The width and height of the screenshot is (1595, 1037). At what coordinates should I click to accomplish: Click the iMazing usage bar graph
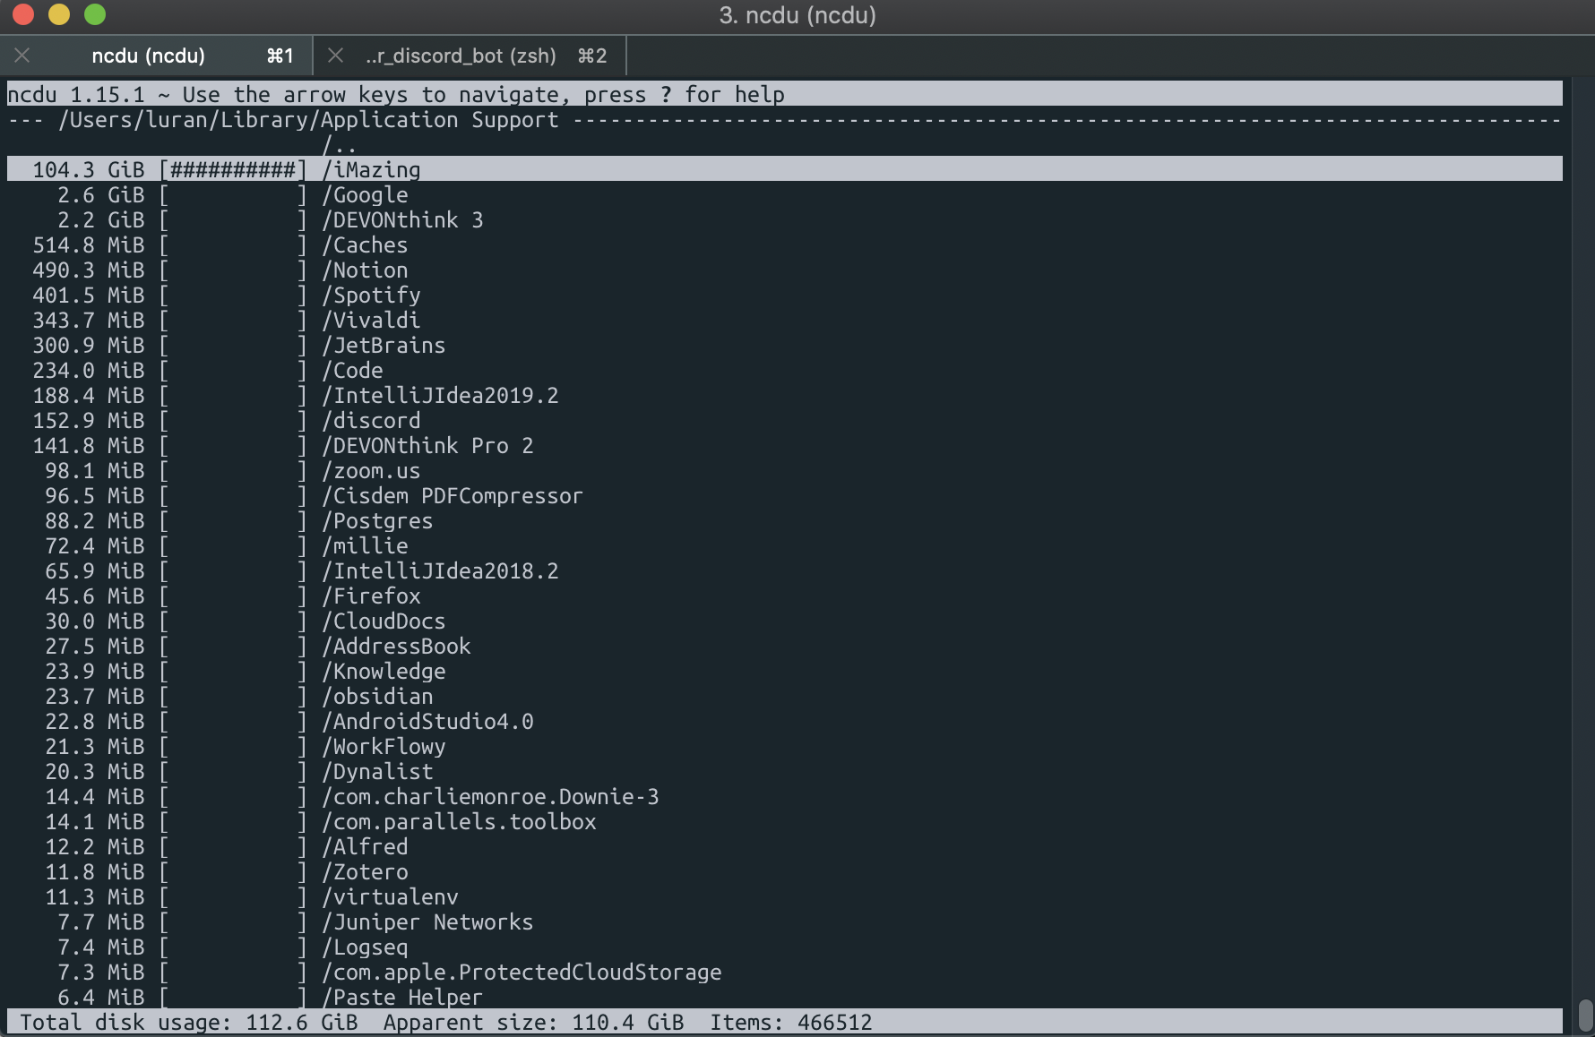[233, 169]
